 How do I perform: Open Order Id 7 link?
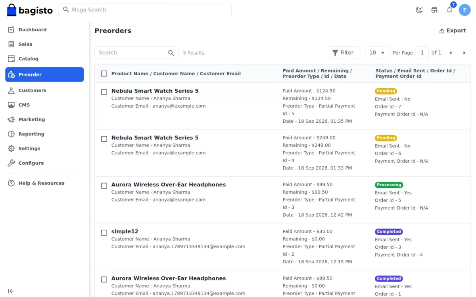point(399,107)
